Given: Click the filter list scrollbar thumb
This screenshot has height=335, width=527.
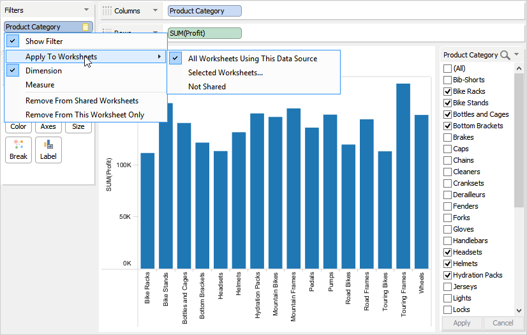Looking at the screenshot, I should click(x=519, y=140).
